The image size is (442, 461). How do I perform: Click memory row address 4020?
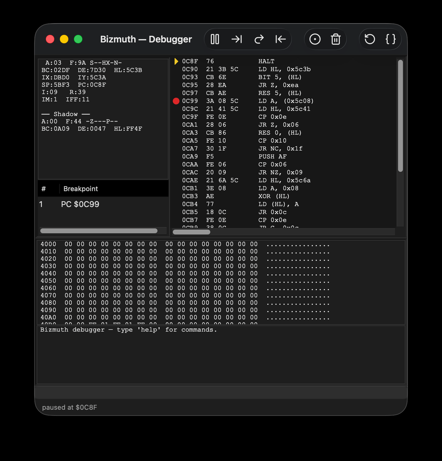coord(48,259)
